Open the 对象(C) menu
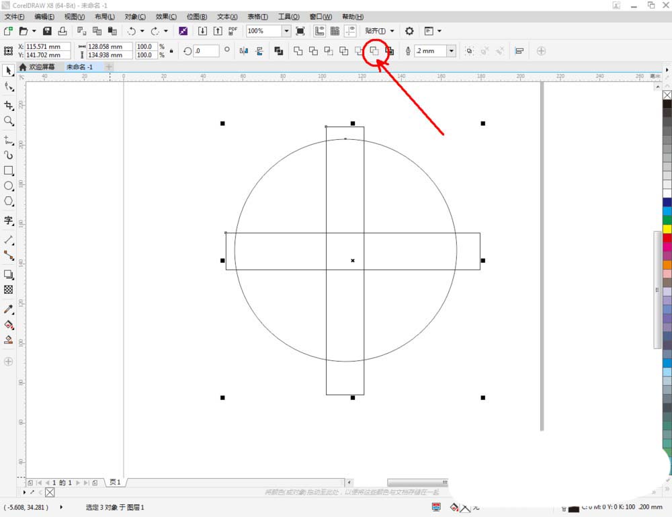The width and height of the screenshot is (672, 517). [135, 17]
